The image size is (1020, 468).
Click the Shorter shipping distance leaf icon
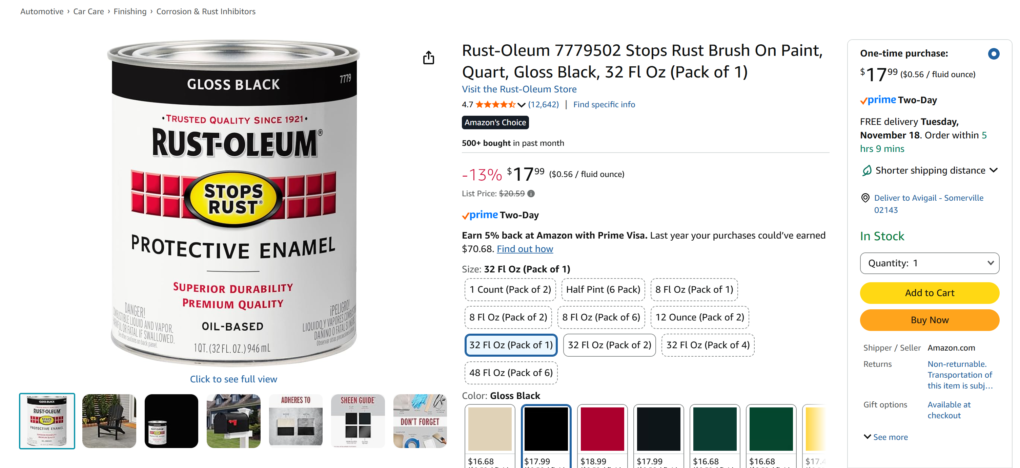point(867,170)
